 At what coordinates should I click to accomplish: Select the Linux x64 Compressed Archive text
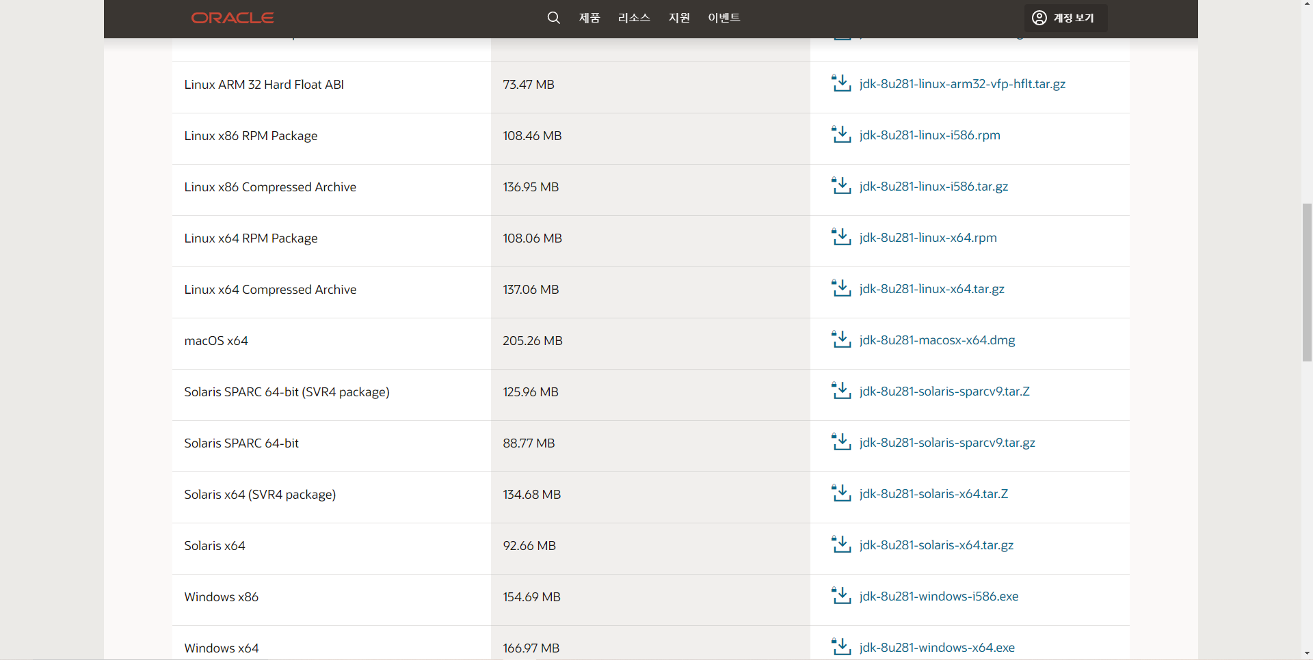point(270,290)
